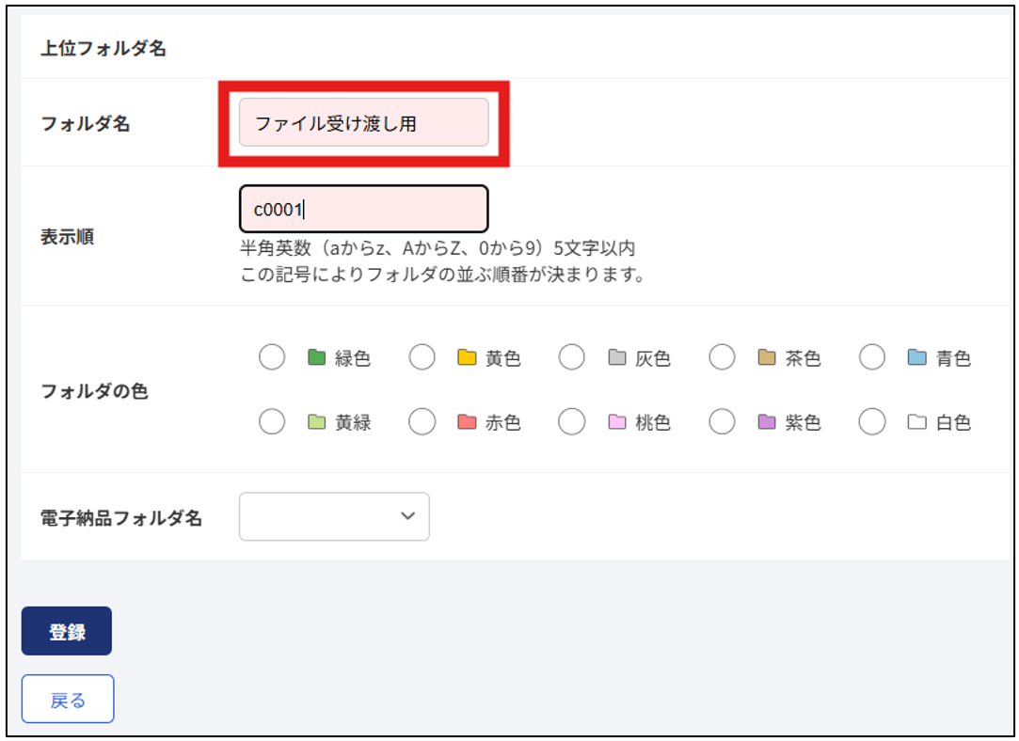Click the blue folder icon
The height and width of the screenshot is (741, 1019).
pyautogui.click(x=917, y=357)
